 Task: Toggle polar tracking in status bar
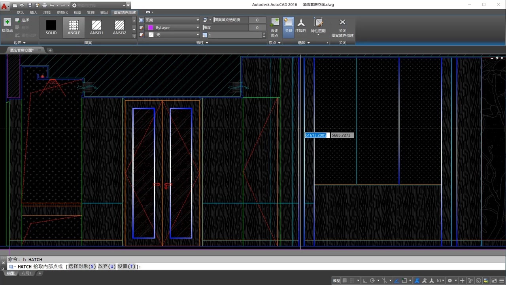pyautogui.click(x=372, y=281)
